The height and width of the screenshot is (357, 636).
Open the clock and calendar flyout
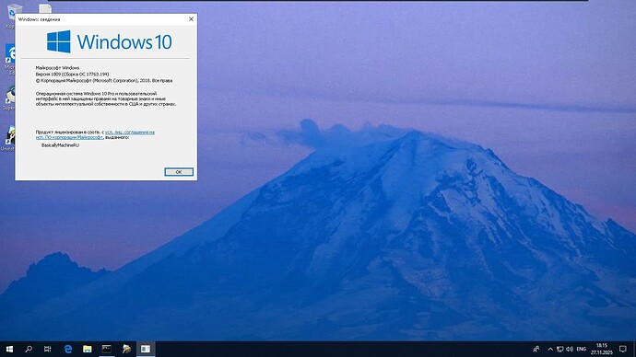click(x=602, y=349)
